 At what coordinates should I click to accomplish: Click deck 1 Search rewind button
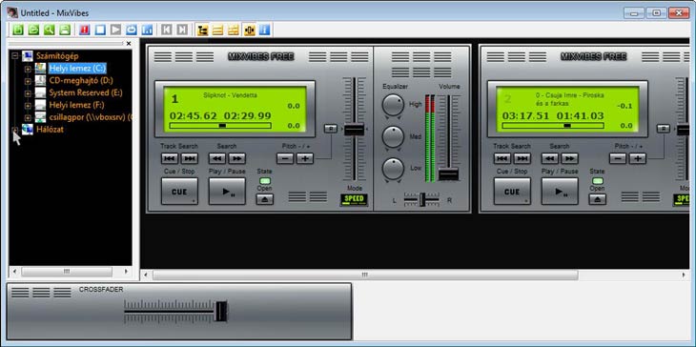pyautogui.click(x=217, y=158)
